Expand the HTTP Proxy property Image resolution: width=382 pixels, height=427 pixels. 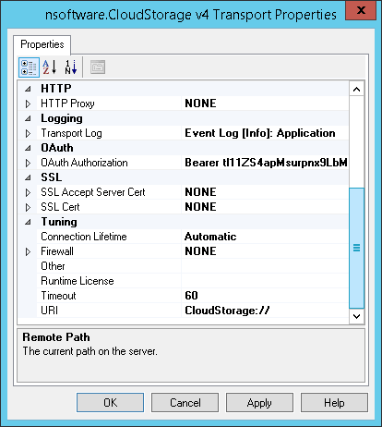pos(28,104)
